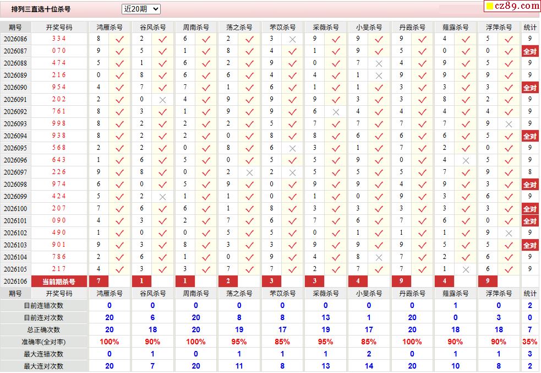
Task: Click period number 2026106
Action: click(x=15, y=282)
